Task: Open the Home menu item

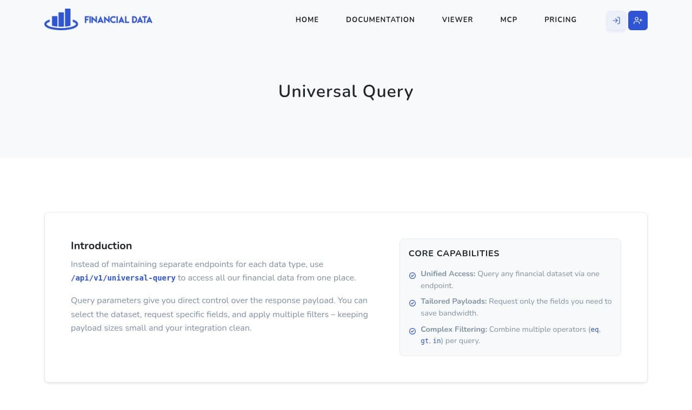Action: [307, 19]
